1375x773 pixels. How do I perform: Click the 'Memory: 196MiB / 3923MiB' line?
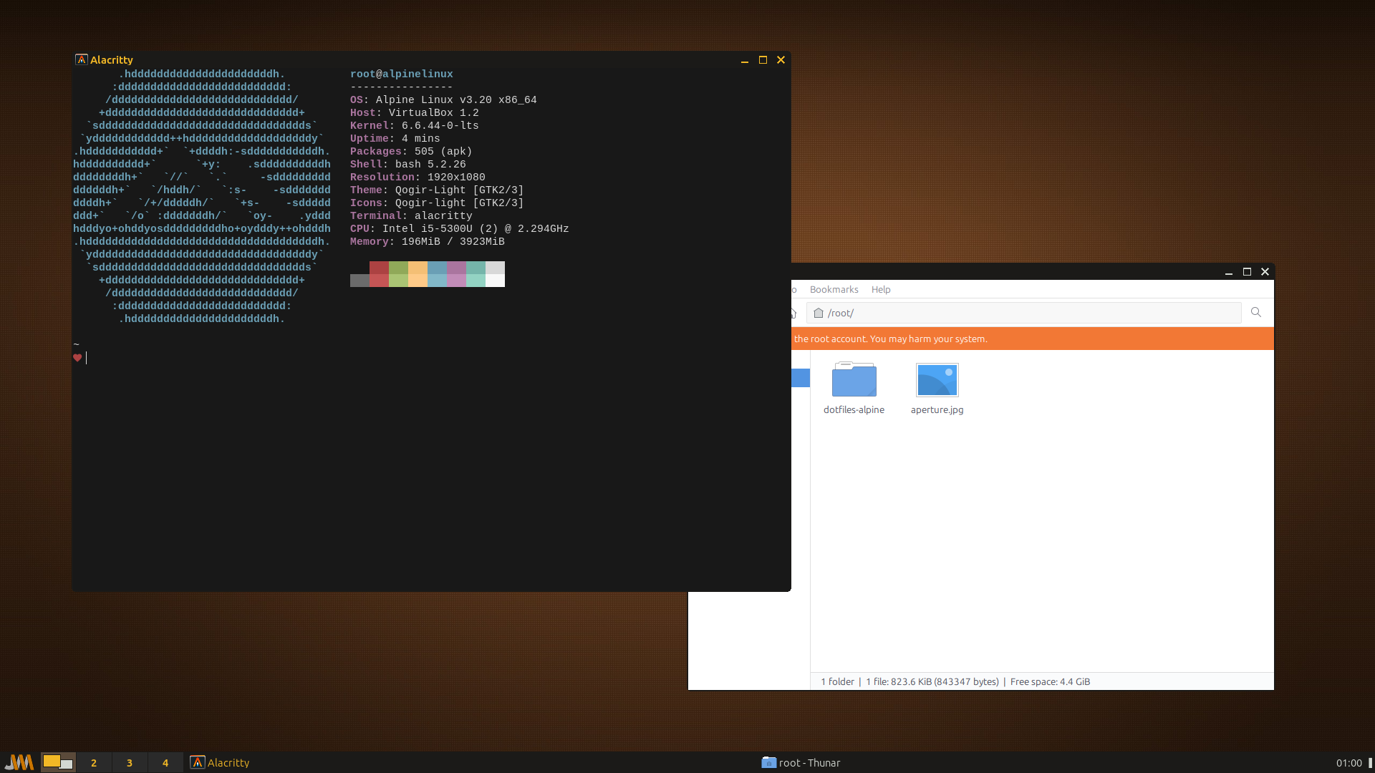tap(427, 242)
